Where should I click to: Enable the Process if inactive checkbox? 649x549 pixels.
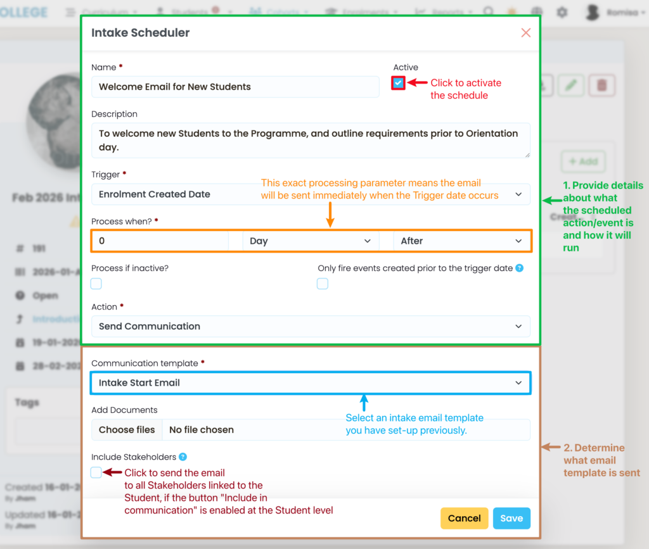(x=96, y=284)
